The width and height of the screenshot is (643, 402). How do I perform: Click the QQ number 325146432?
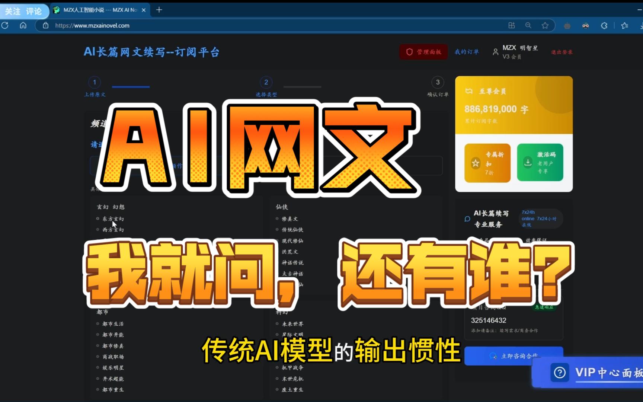click(x=488, y=320)
